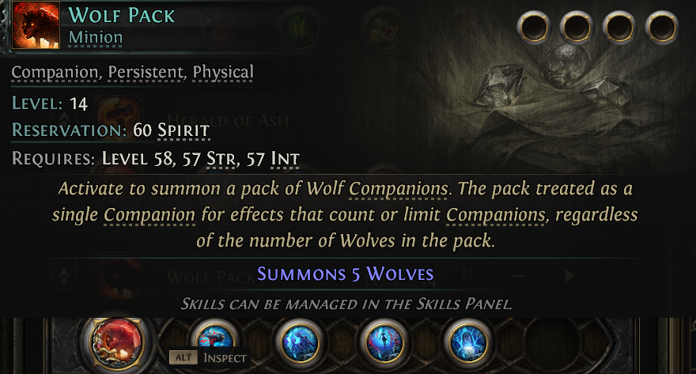Image resolution: width=696 pixels, height=374 pixels.
Task: Click the Alt Inspect prompt
Action: tap(209, 357)
